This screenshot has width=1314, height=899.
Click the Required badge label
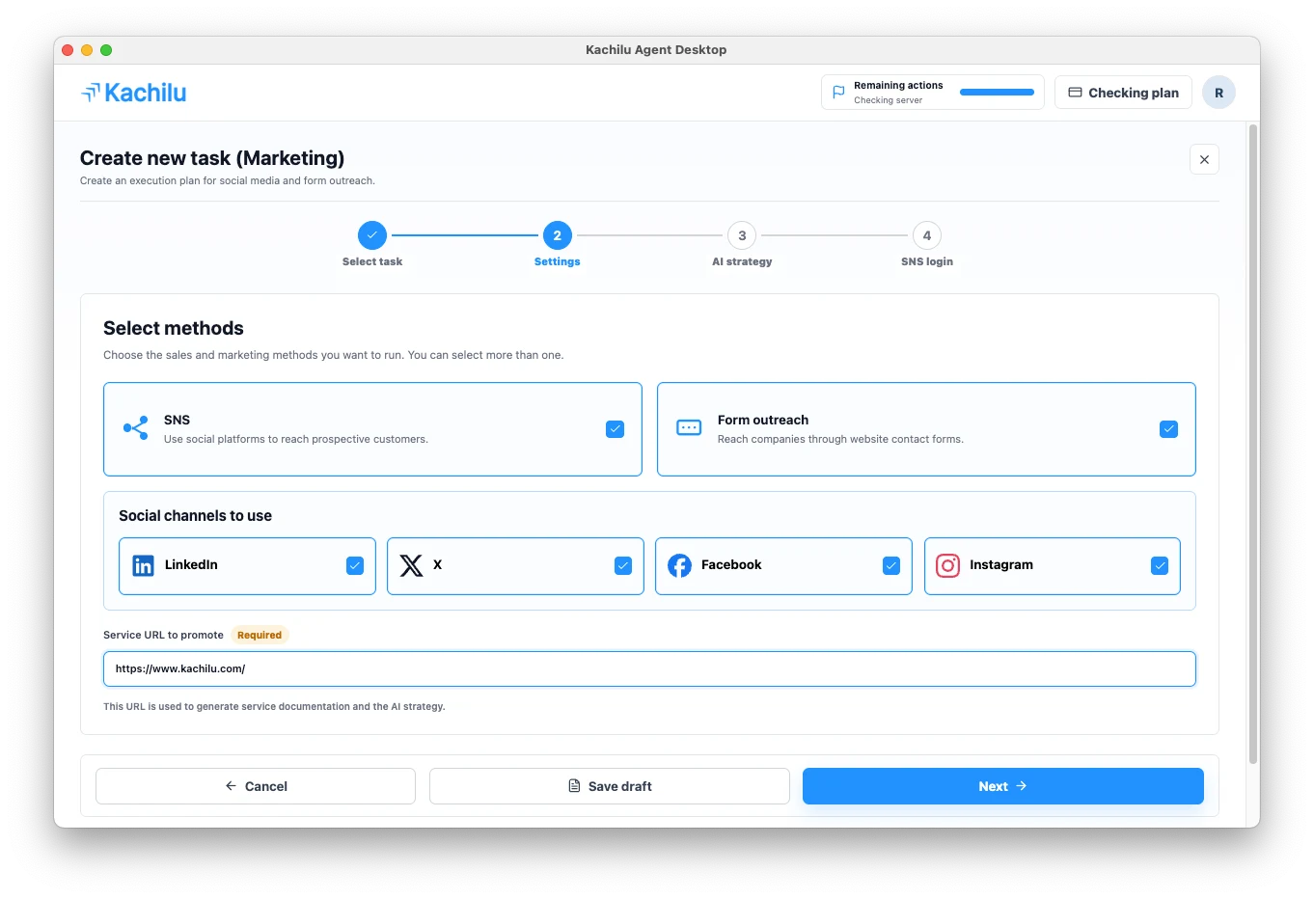click(x=260, y=635)
